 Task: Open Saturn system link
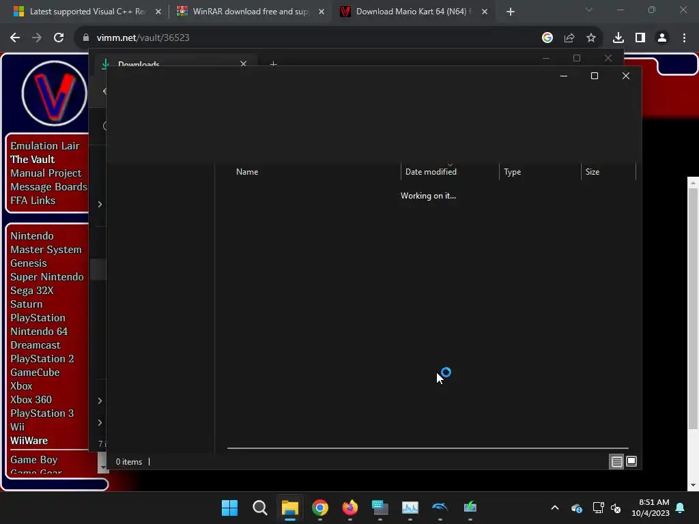[27, 304]
